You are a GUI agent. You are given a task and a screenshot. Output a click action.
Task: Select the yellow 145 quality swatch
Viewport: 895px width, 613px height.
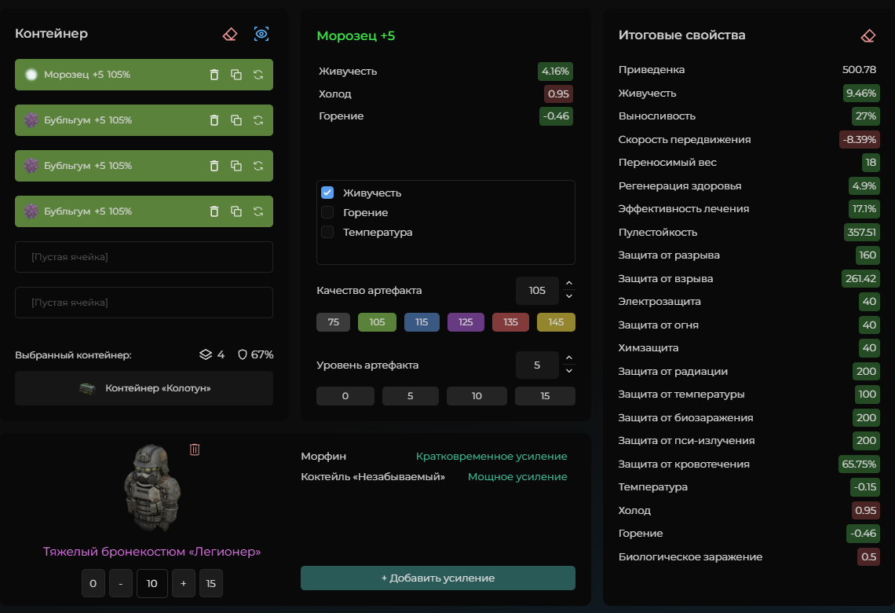click(x=556, y=322)
